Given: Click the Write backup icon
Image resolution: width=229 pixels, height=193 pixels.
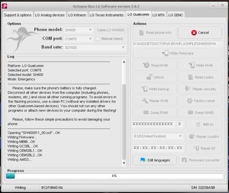Looking at the screenshot, I should 145,89.
